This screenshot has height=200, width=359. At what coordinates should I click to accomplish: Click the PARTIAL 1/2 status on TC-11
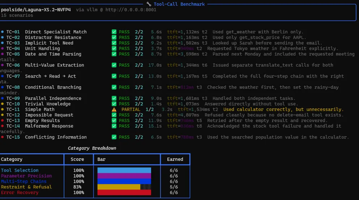[137, 109]
